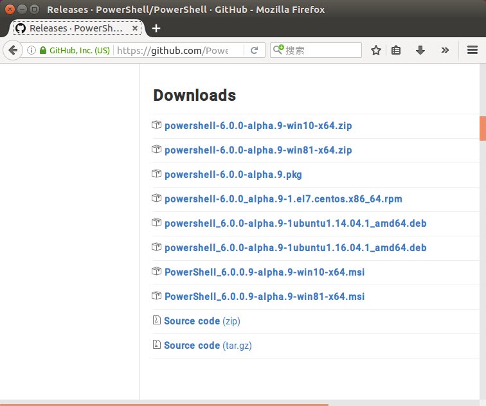Screen dimensions: 486x406
Task: Click the browser back arrow button
Action: tap(12, 50)
